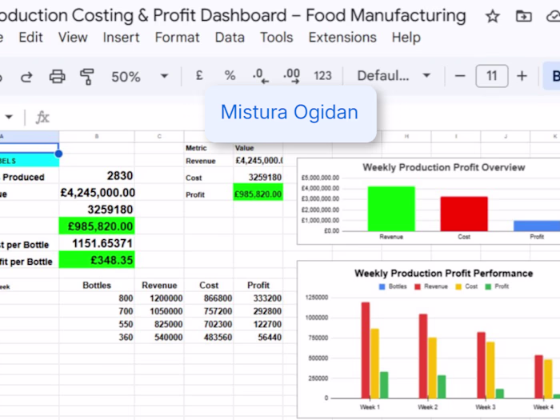
Task: Open the Help menu
Action: tap(406, 37)
